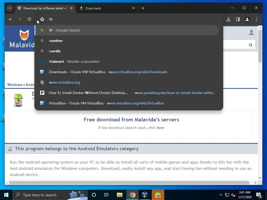Select VirtualBox – Oracle VM VirtualBox wiki suggestion
Image resolution: width=267 pixels, height=200 pixels.
127,103
